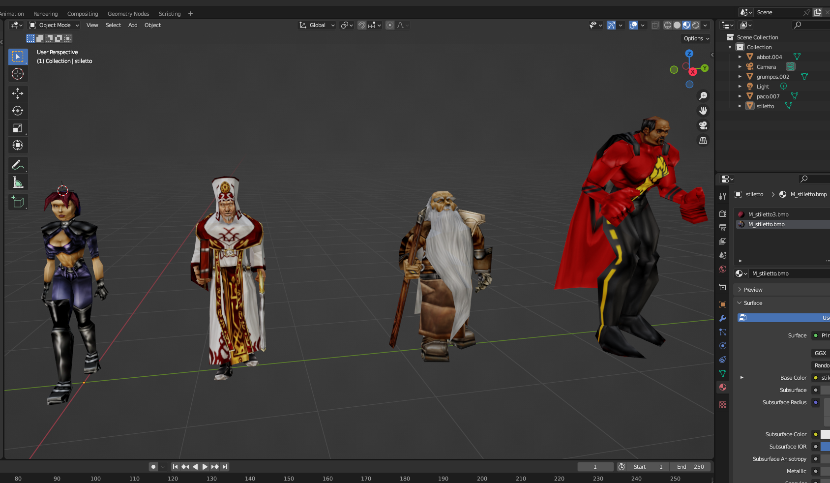This screenshot has height=483, width=830.
Task: Switch to wireframe viewport shading mode
Action: 667,25
